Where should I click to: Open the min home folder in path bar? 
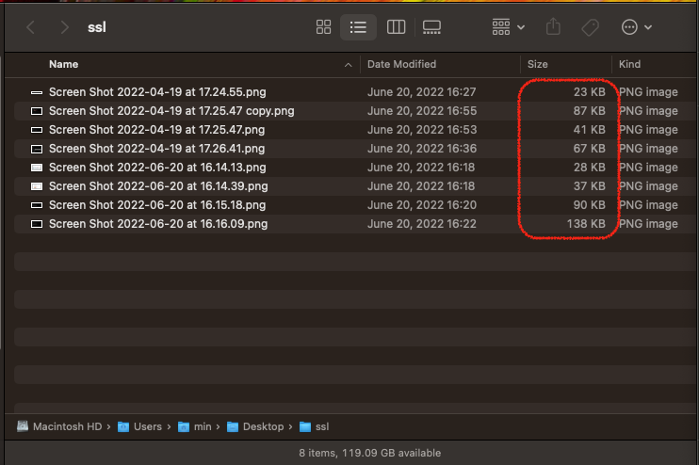point(194,426)
